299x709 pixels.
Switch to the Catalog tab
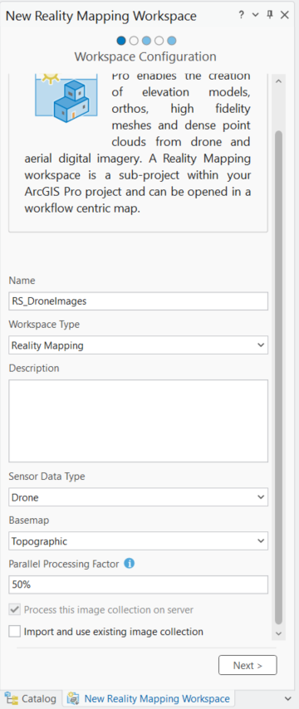[31, 698]
